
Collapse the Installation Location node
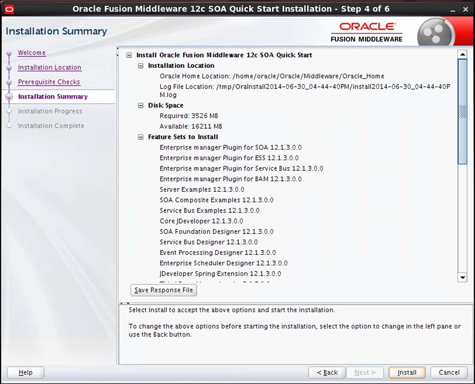(141, 66)
